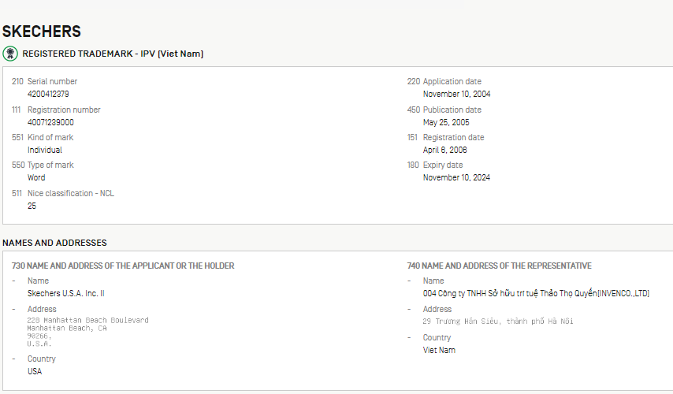Image resolution: width=673 pixels, height=394 pixels.
Task: Select the serial number 4200412379
Action: pyautogui.click(x=48, y=94)
